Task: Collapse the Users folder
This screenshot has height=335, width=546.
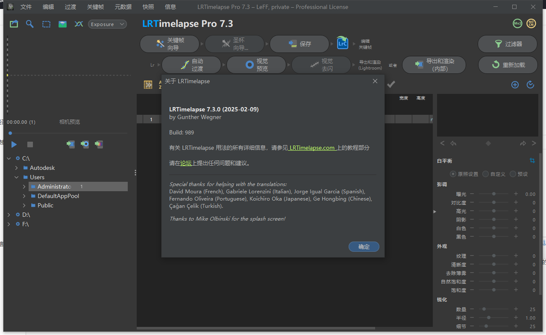Action: [x=16, y=177]
